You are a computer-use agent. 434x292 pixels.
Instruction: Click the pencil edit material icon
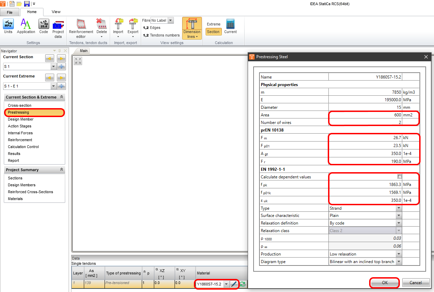pos(234,284)
